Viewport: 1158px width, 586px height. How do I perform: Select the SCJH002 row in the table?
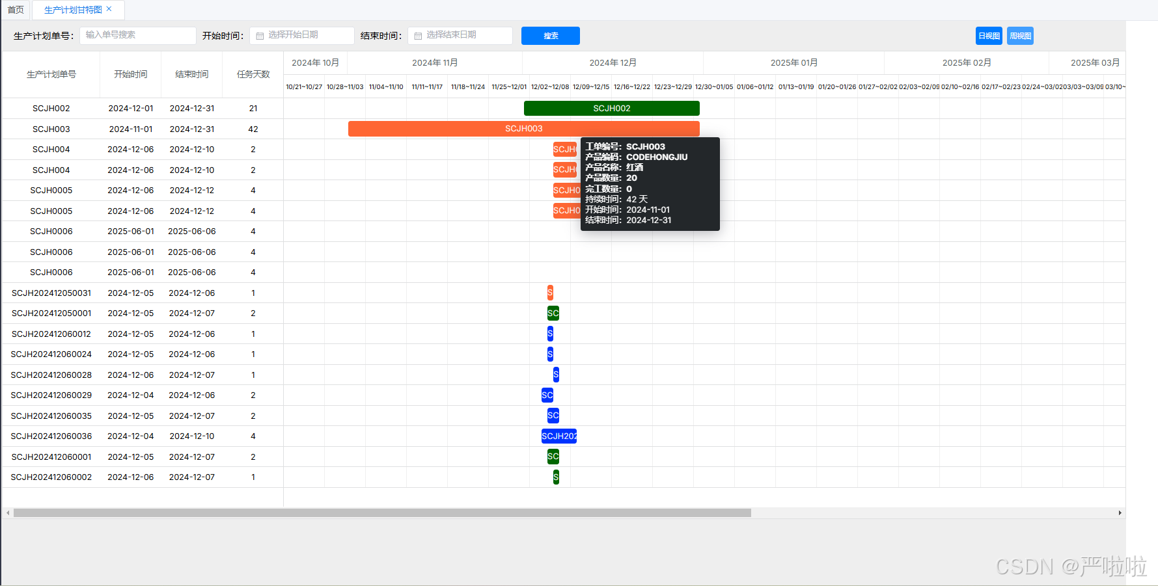[143, 109]
